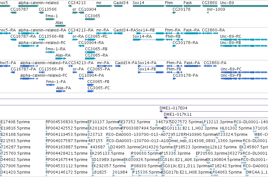Select the Fmo-1 gene feature

tap(50, 19)
